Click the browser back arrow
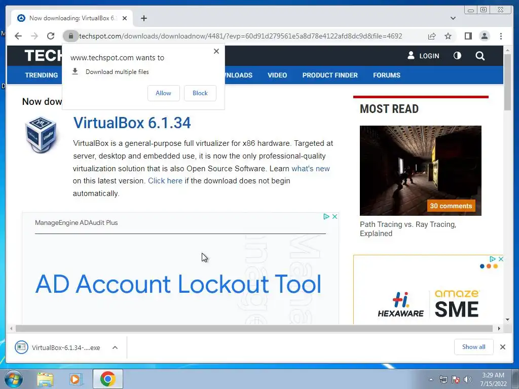The image size is (519, 389). point(18,36)
